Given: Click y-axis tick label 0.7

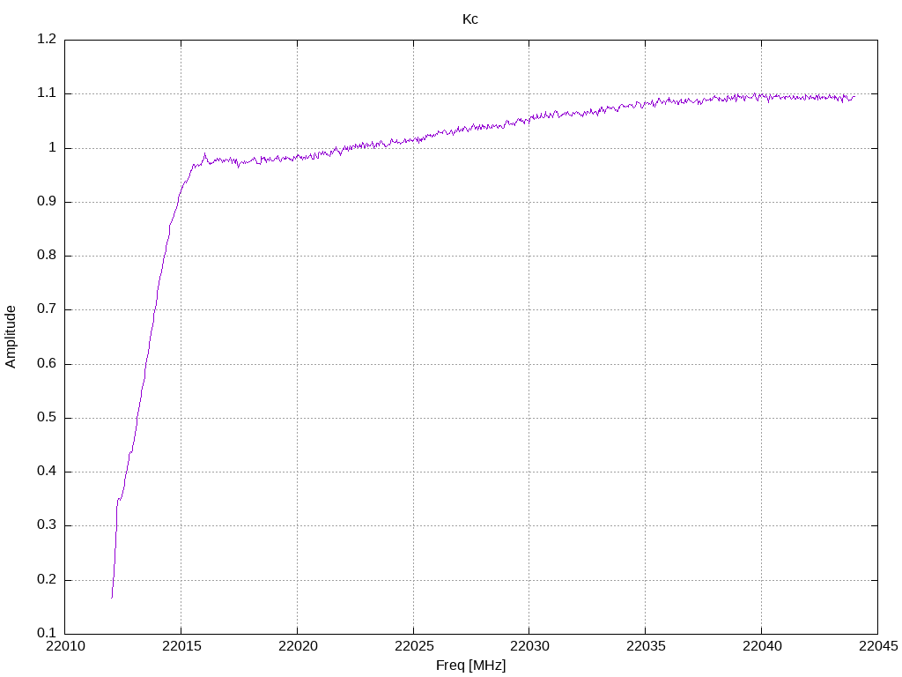Looking at the screenshot, I should point(47,309).
